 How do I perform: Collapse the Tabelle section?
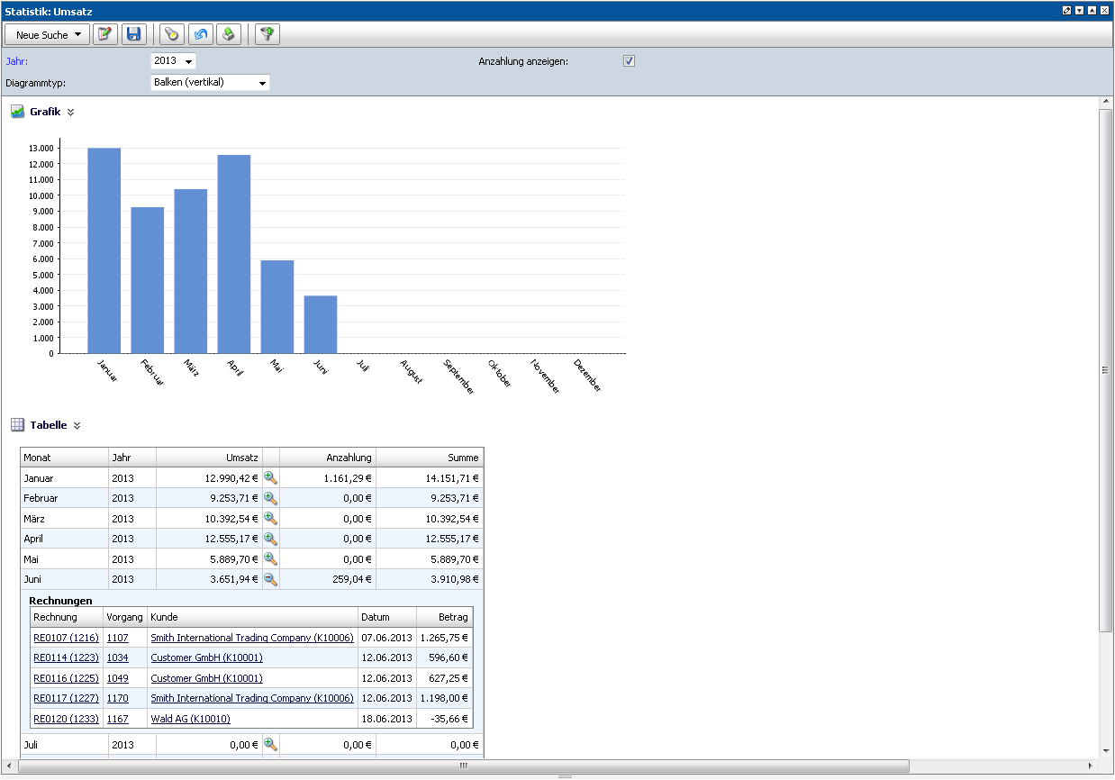pyautogui.click(x=77, y=425)
